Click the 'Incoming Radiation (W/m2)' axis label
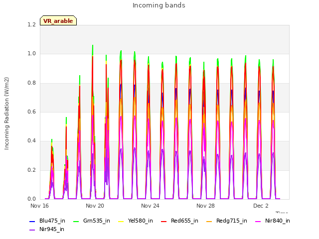319x239 pixels. (6, 114)
